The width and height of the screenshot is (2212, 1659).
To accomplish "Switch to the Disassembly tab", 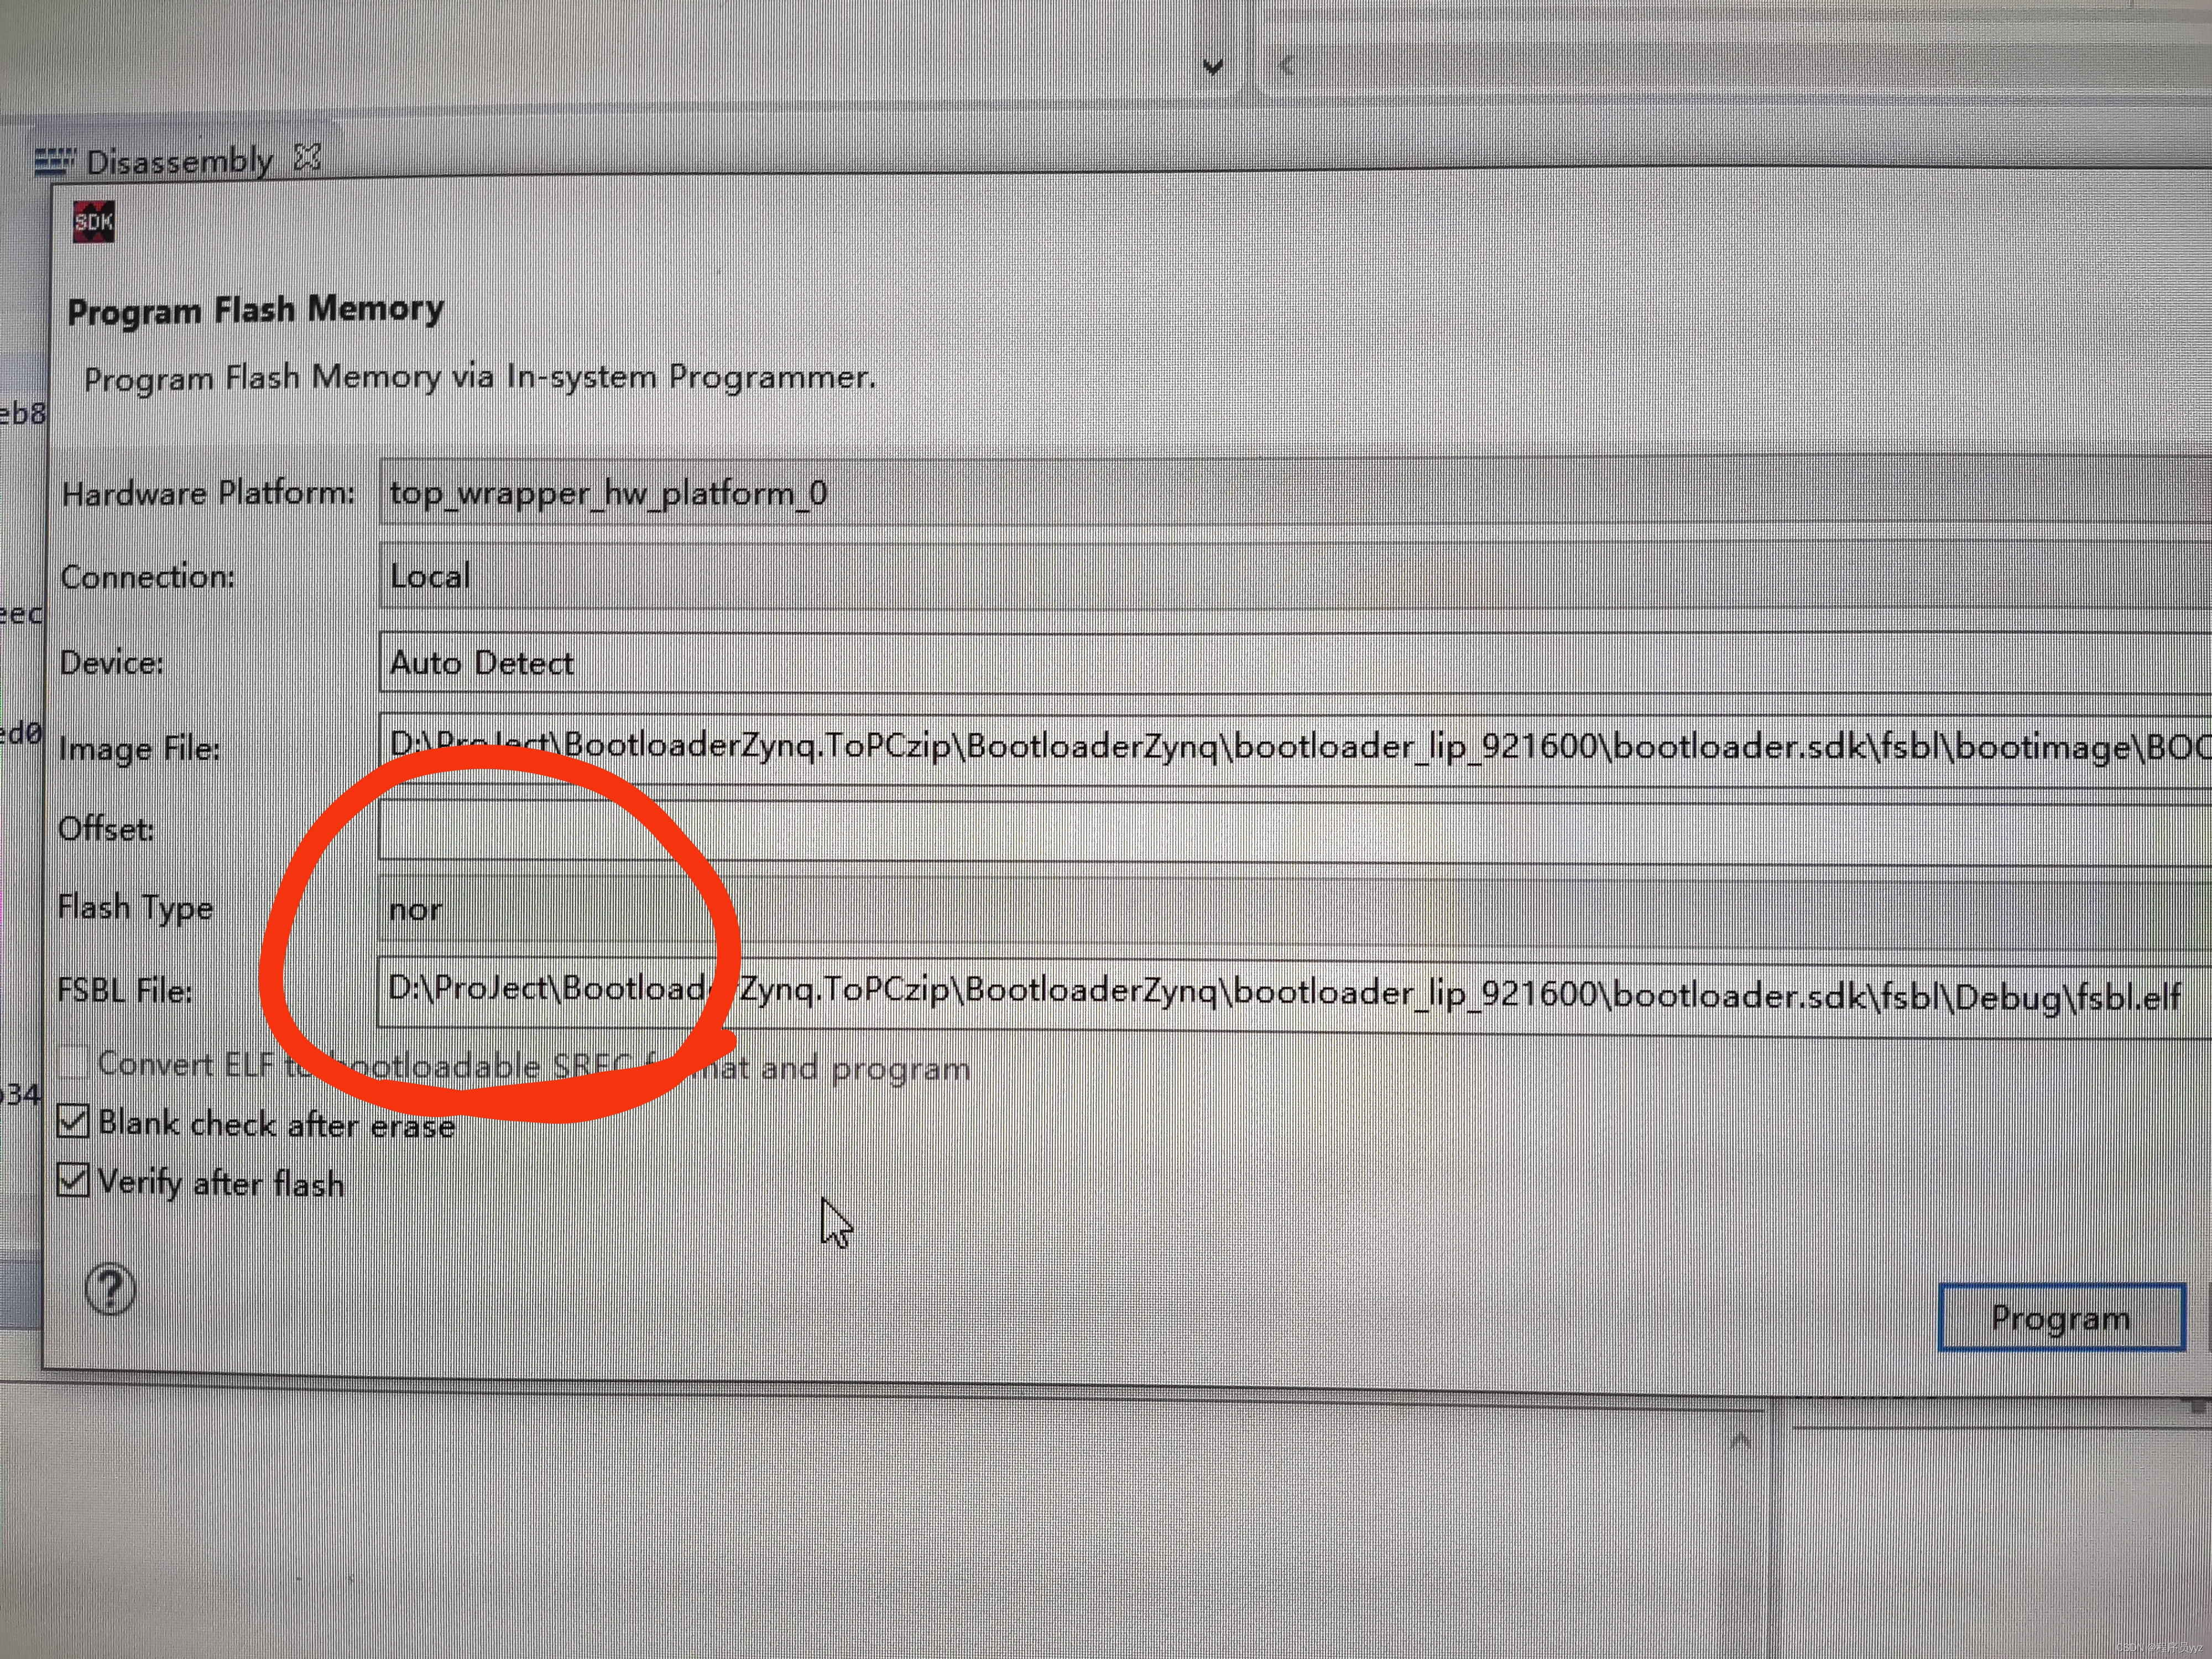I will click(179, 161).
